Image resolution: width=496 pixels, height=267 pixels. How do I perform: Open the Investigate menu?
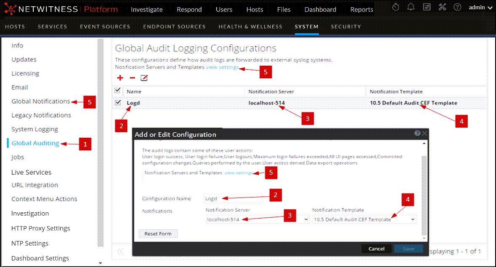[147, 9]
